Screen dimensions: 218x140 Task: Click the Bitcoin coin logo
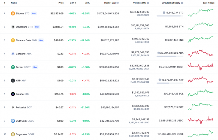[13, 13]
